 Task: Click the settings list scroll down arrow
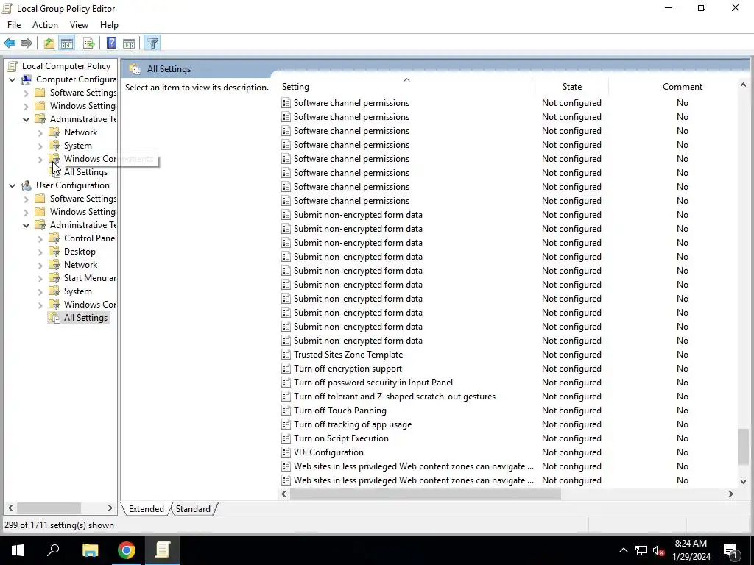[744, 481]
